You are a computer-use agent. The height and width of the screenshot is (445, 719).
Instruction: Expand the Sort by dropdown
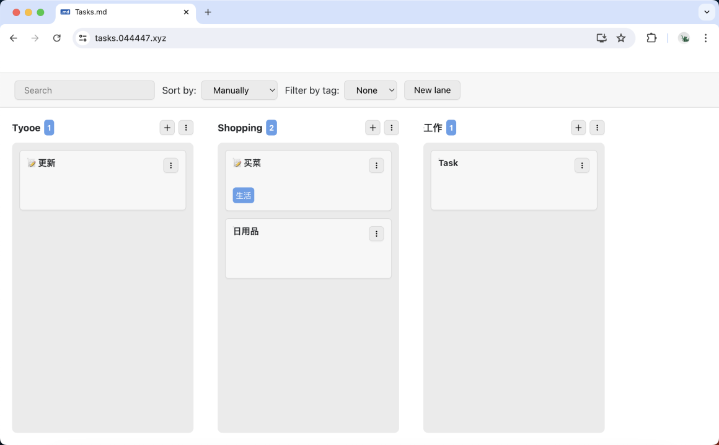click(239, 90)
